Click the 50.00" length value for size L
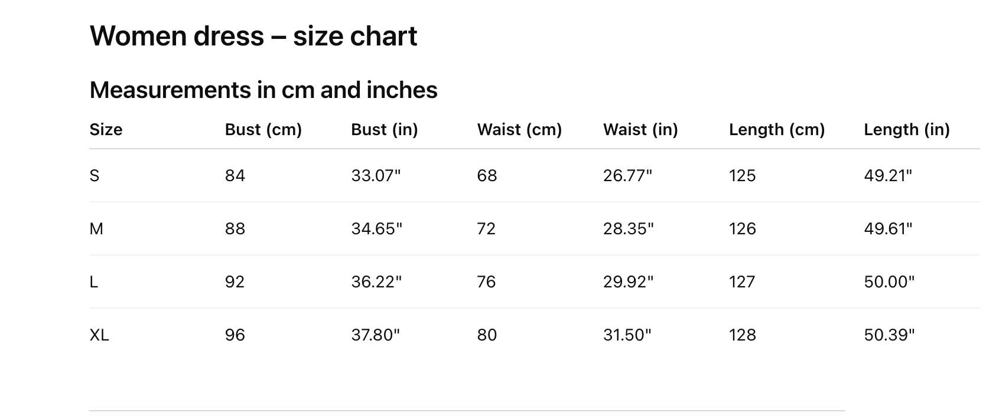 point(888,282)
